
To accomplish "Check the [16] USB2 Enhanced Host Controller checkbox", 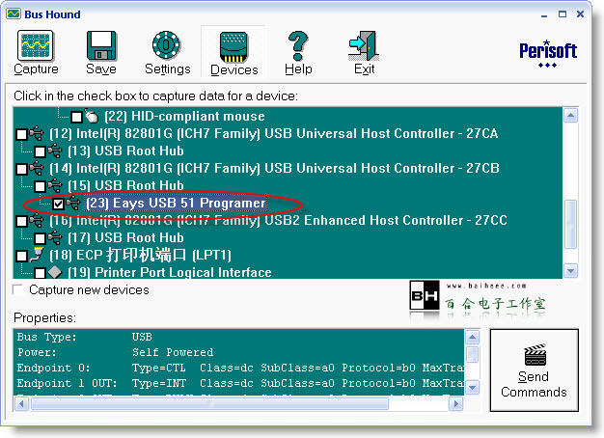I will coord(21,221).
